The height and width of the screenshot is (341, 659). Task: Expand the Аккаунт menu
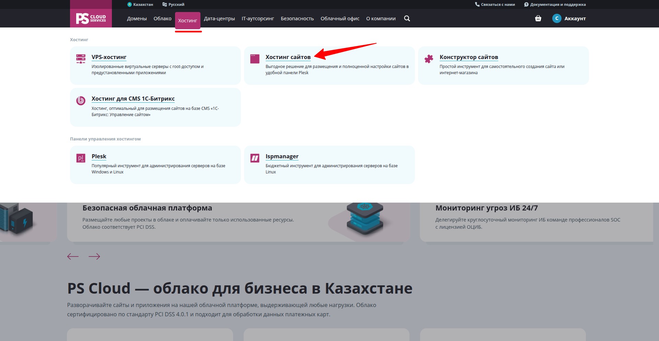point(575,19)
